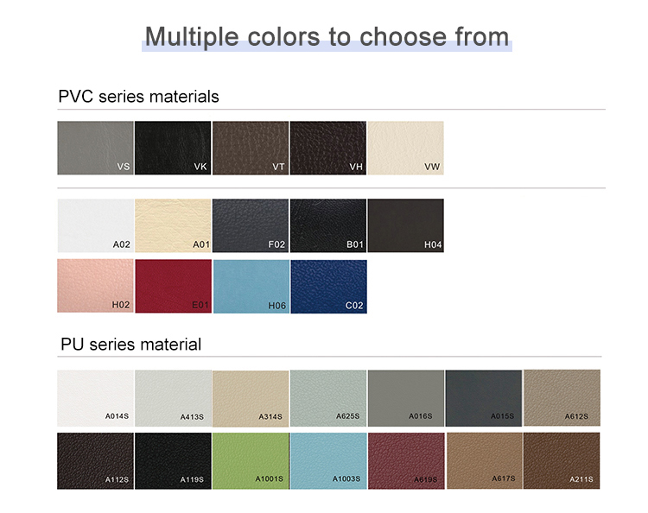Choose the dark grey F02 swatch

(251, 225)
